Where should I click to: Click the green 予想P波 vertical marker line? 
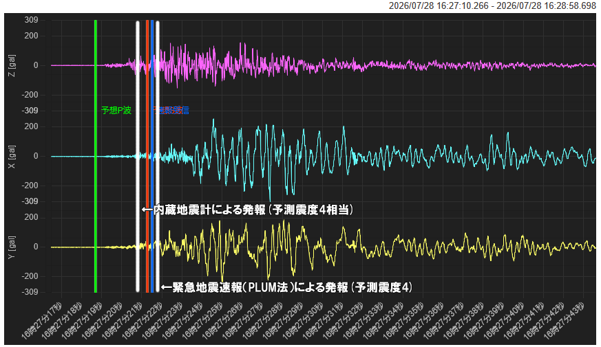point(96,156)
